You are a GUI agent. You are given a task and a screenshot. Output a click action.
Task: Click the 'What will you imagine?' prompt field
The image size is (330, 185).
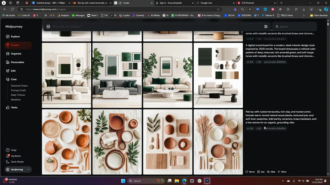tap(155, 26)
